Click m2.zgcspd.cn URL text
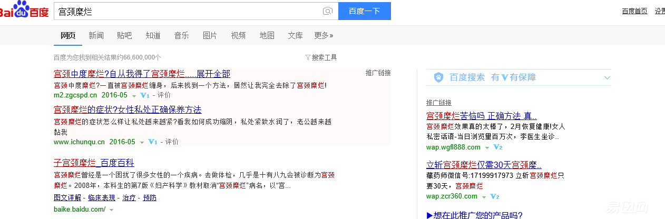665x219 pixels. (75, 95)
